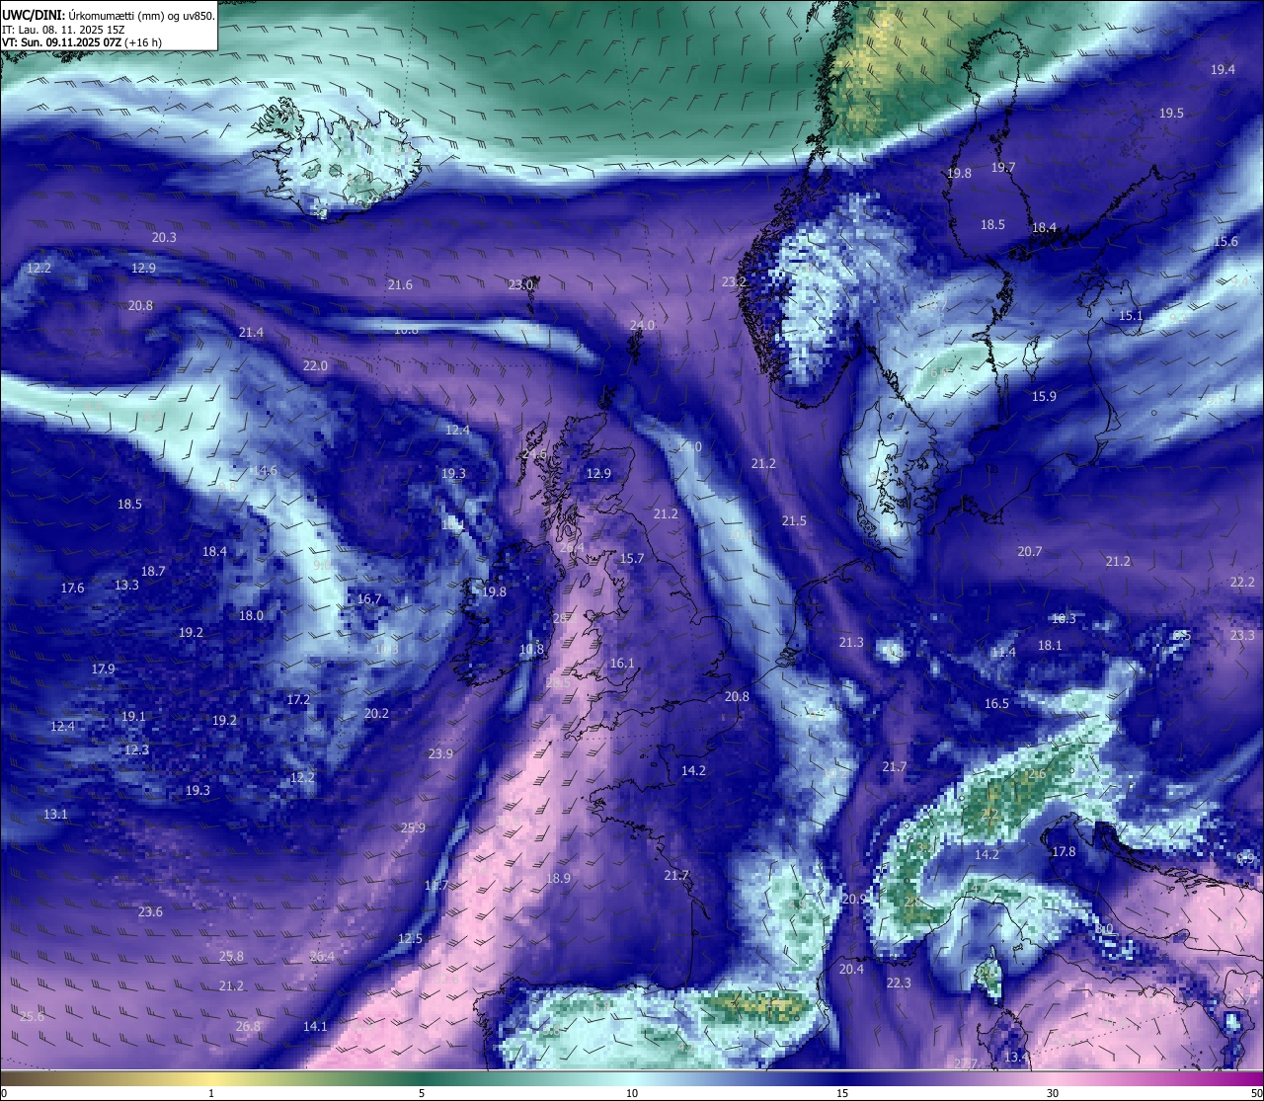The height and width of the screenshot is (1101, 1264).
Task: Click the 23.2 value off Norway
Action: 734,282
